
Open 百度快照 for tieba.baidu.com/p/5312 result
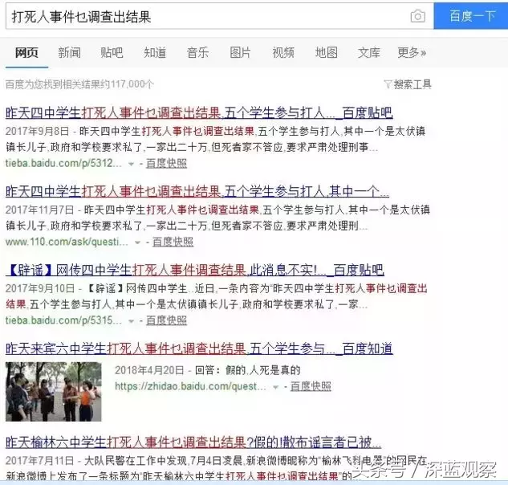[x=166, y=163]
